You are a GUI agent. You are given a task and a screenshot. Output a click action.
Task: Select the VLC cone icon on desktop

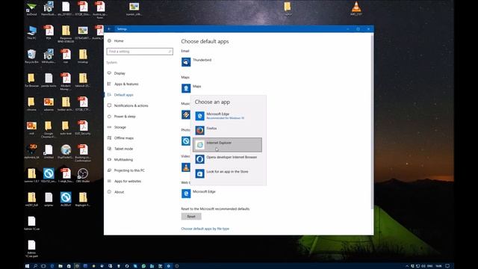tap(356, 8)
